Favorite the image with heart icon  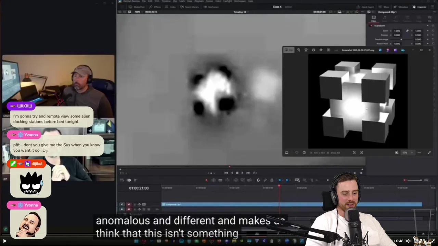(x=297, y=153)
